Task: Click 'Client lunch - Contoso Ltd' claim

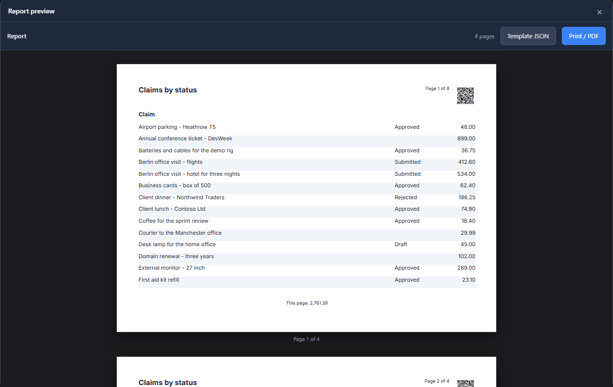Action: point(172,209)
